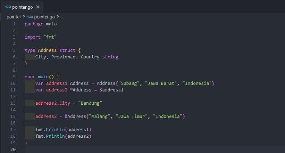
Task: Click the 'main' function name
Action: [43, 77]
